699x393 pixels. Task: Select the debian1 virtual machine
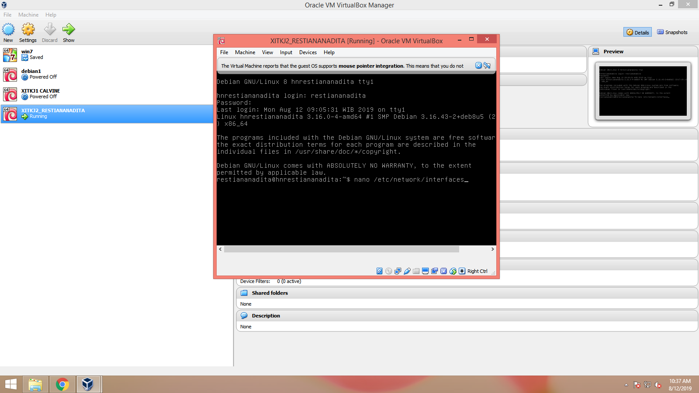point(107,74)
